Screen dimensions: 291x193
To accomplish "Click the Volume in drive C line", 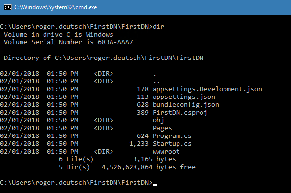I will (59, 35).
